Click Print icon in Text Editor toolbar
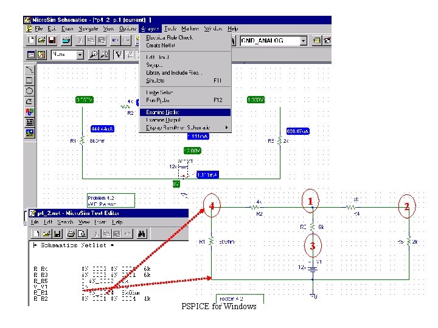The width and height of the screenshot is (438, 328). (71, 234)
